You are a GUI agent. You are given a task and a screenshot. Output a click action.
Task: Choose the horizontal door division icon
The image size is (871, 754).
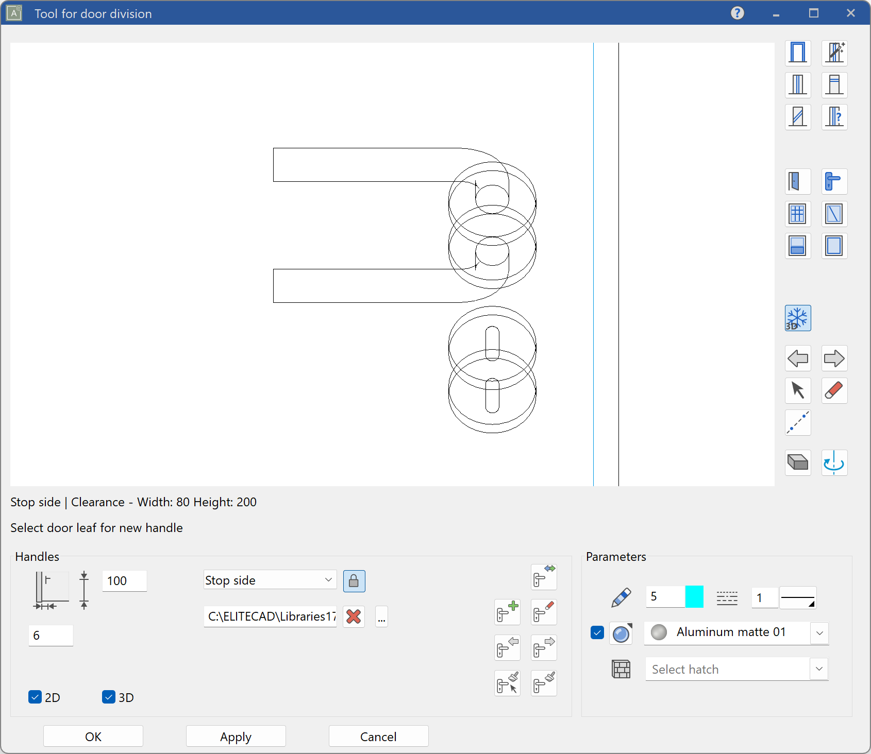tap(834, 85)
